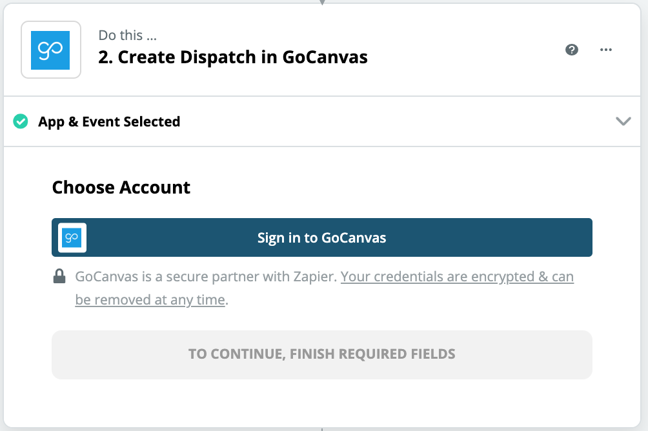Open the "App & Event Selected" section label
Viewport: 648px width, 431px height.
[x=109, y=121]
